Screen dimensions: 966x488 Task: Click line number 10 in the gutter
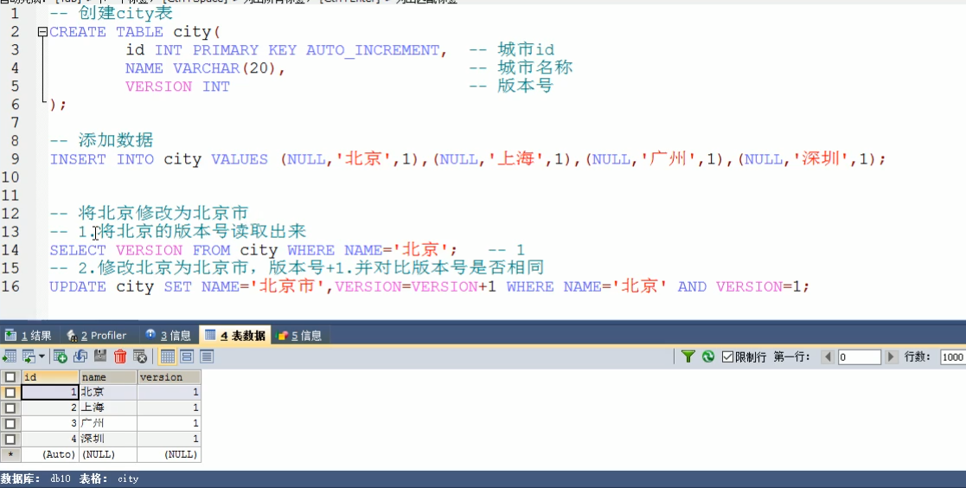[10, 177]
